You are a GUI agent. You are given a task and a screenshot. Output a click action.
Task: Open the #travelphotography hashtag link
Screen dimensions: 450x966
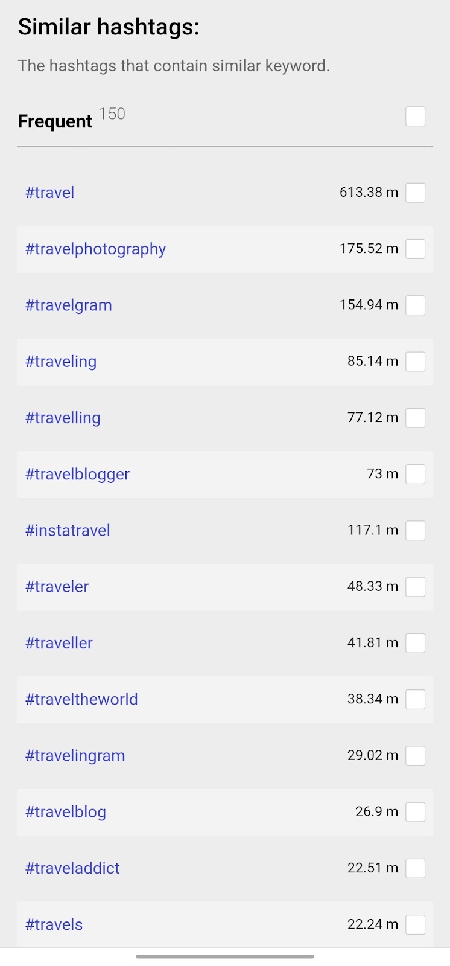[95, 249]
